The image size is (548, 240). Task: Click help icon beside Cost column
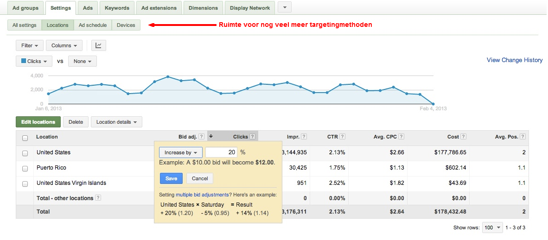click(464, 137)
